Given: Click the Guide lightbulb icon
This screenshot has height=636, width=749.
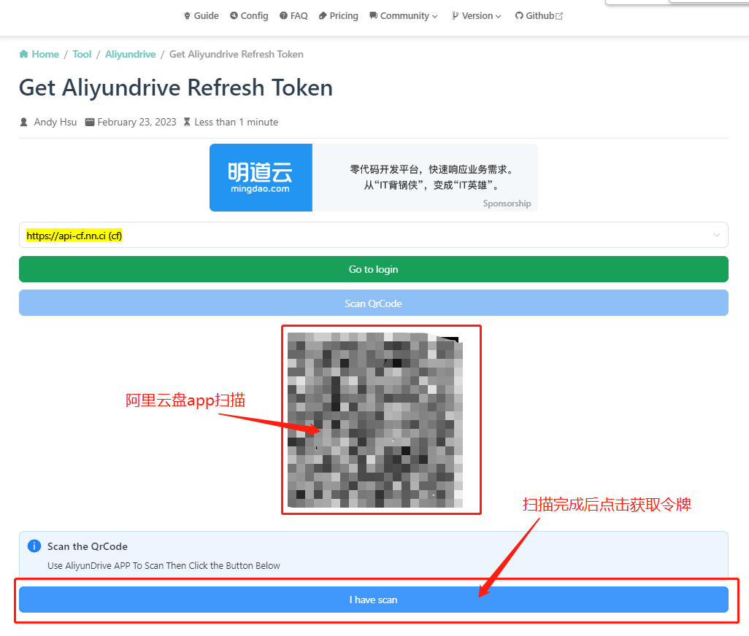Looking at the screenshot, I should (x=188, y=16).
